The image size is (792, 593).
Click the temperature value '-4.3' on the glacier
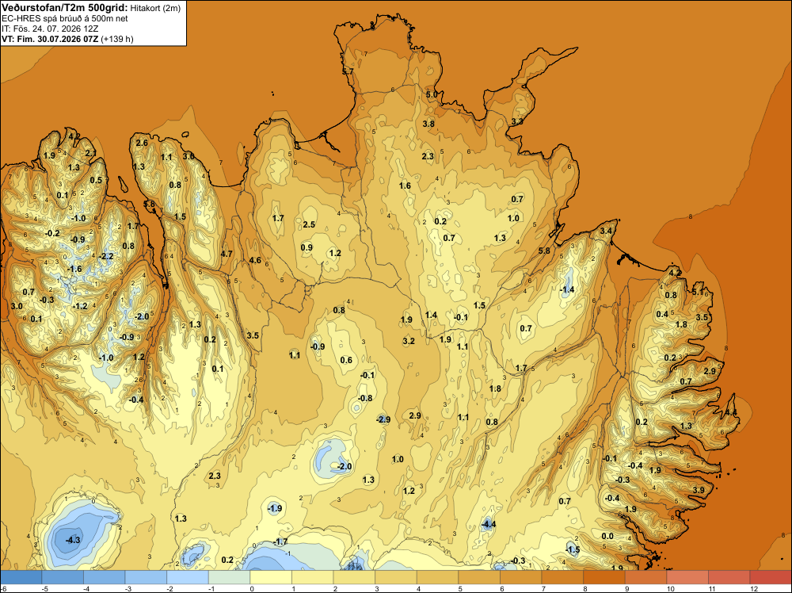(x=73, y=540)
